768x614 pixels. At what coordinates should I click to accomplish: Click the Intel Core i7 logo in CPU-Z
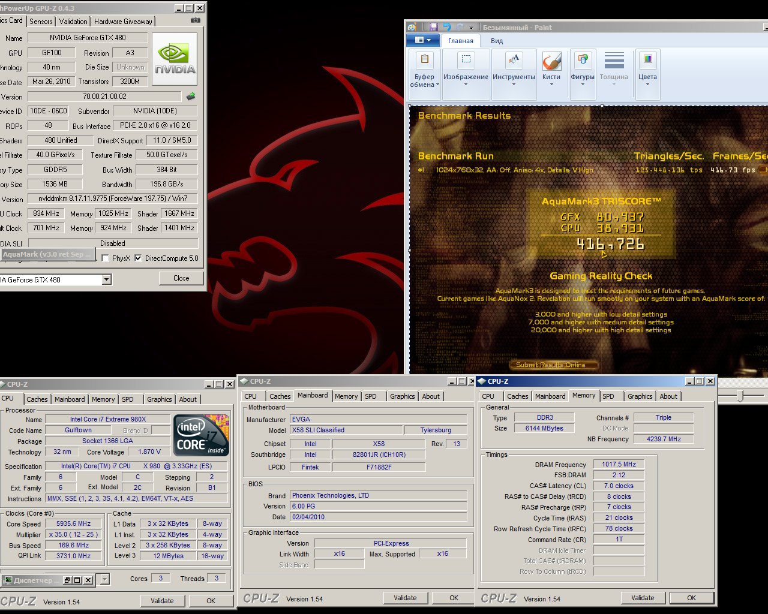pyautogui.click(x=201, y=435)
